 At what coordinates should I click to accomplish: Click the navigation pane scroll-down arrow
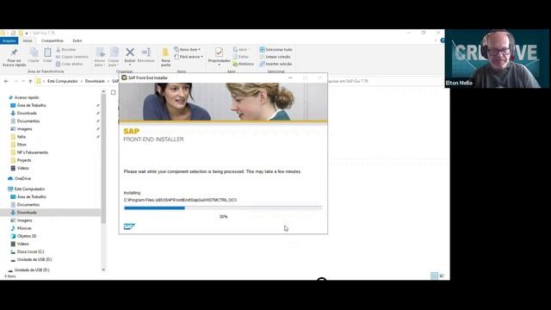(x=103, y=270)
